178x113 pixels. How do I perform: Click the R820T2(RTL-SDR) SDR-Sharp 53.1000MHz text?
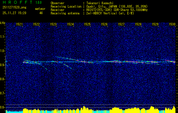[x=117, y=10]
